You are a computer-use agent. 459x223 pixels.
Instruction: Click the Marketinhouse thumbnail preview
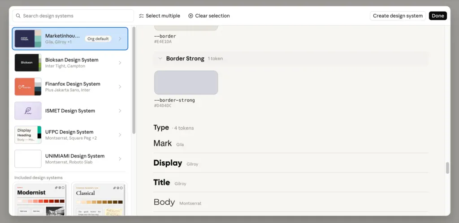[x=28, y=39]
